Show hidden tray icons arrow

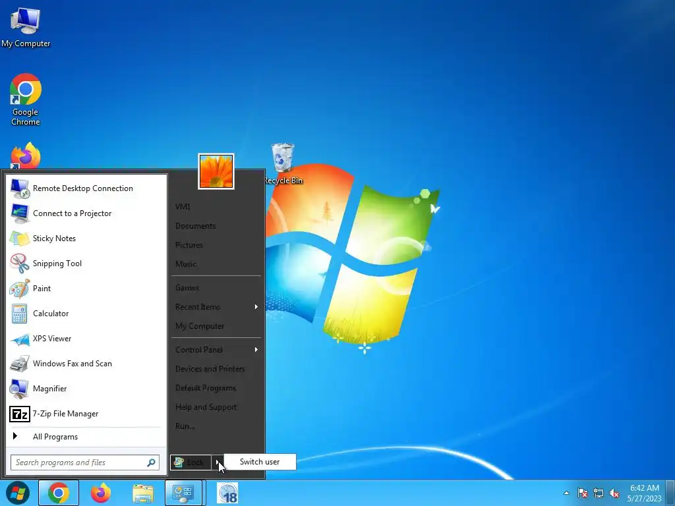coord(566,493)
